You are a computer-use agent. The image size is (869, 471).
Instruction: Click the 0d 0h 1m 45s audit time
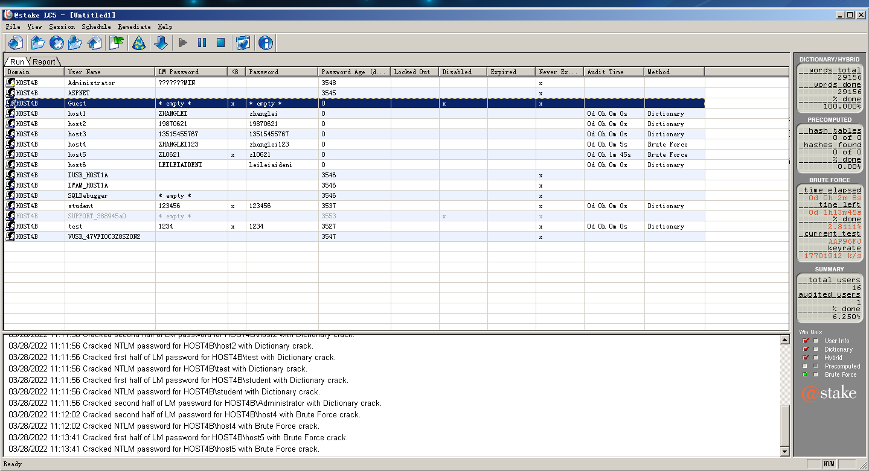pos(609,154)
